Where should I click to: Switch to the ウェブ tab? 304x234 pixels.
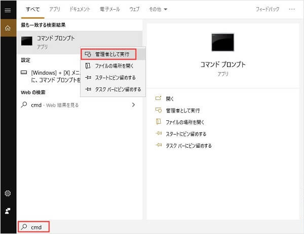click(x=134, y=9)
